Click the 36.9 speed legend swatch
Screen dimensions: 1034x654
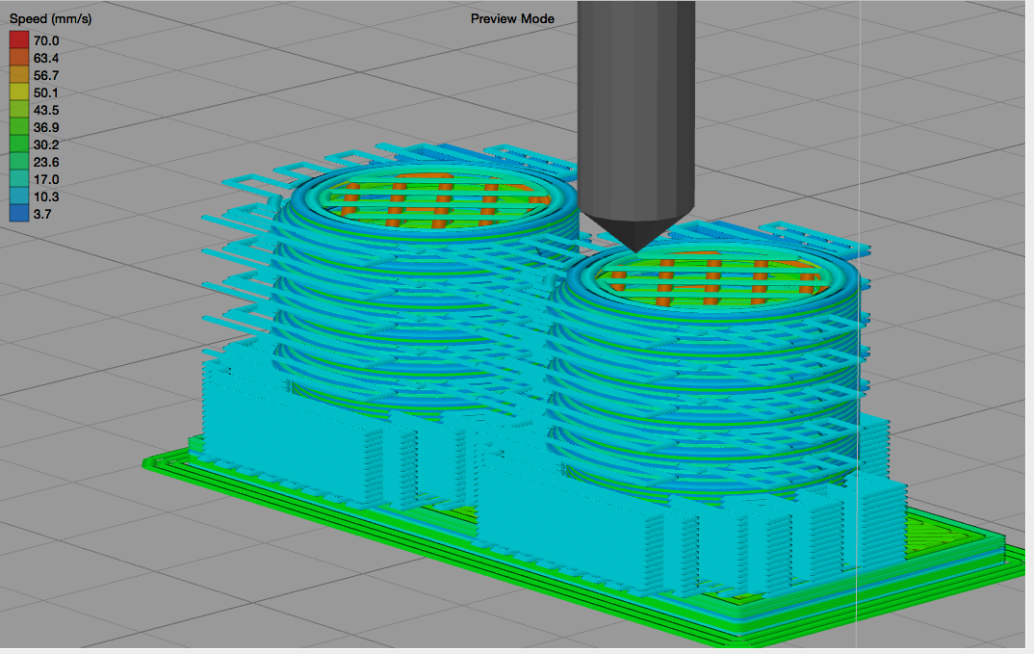(x=19, y=127)
